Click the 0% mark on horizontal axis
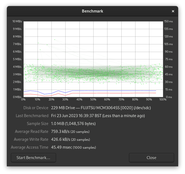 [x=24, y=100]
